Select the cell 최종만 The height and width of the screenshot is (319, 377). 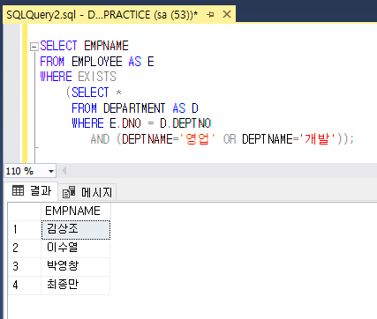(76, 285)
